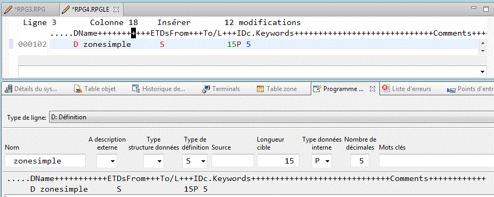This screenshot has width=494, height=197.
Task: Click the Nombre de décimales field showing 5
Action: point(360,161)
